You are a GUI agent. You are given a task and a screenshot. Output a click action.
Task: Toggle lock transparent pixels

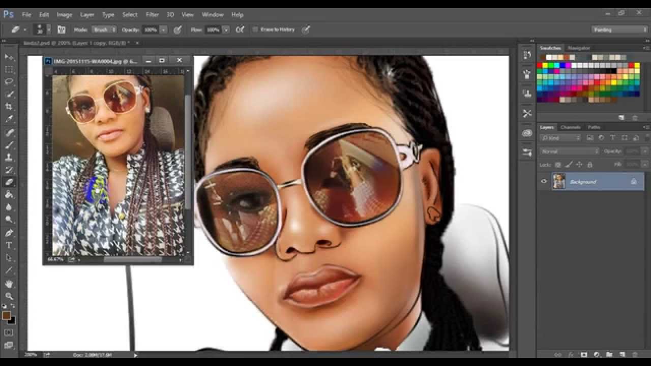558,165
